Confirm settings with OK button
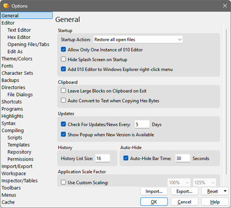The width and height of the screenshot is (231, 208). click(x=154, y=202)
